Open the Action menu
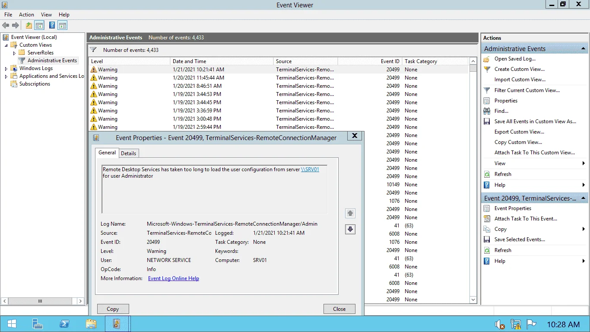This screenshot has height=332, width=590. click(26, 15)
